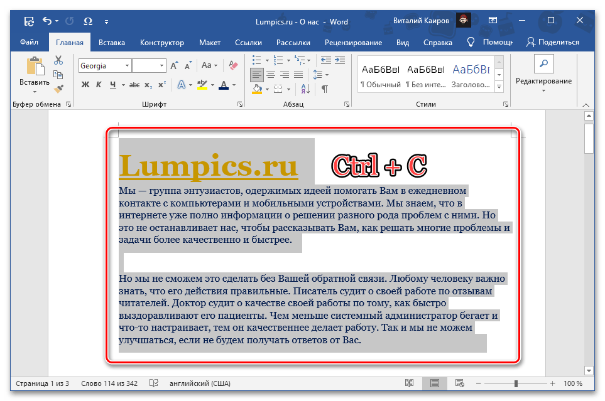Screen dimensions: 605x401
Task: Click the Print Layout view icon
Action: click(x=435, y=383)
